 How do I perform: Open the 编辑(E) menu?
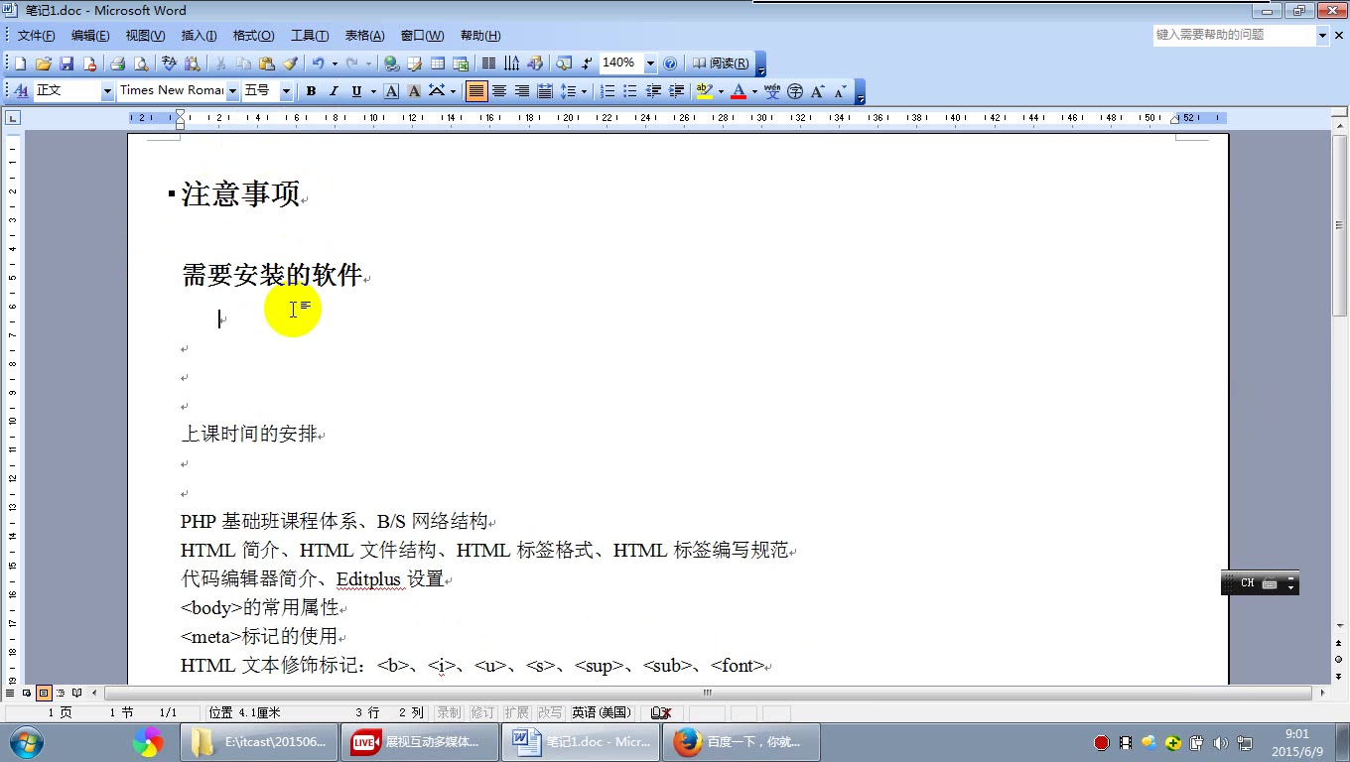tap(90, 36)
